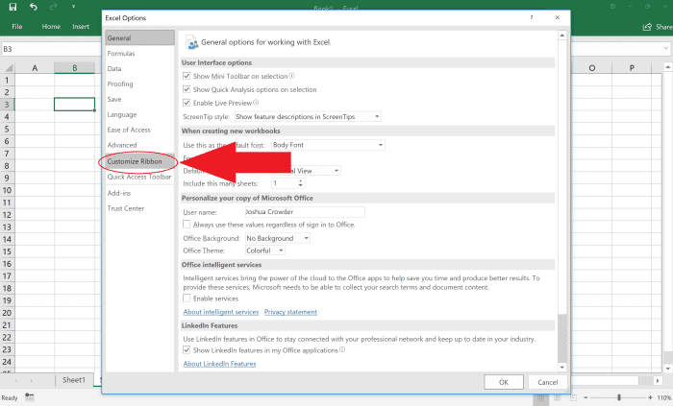Image resolution: width=673 pixels, height=406 pixels.
Task: Select column A header
Action: coord(35,67)
